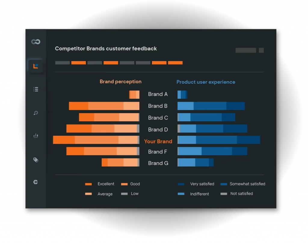Open the search icon in the sidebar

pos(35,113)
